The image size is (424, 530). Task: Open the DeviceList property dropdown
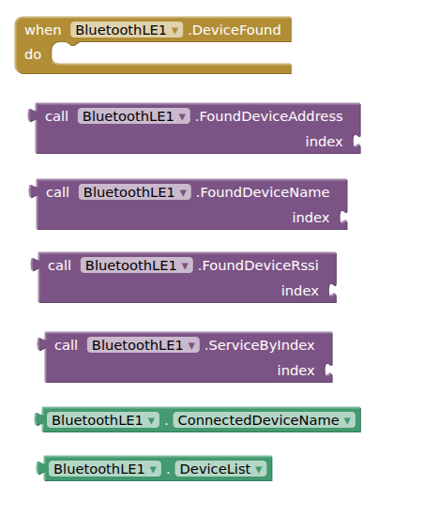point(220,469)
